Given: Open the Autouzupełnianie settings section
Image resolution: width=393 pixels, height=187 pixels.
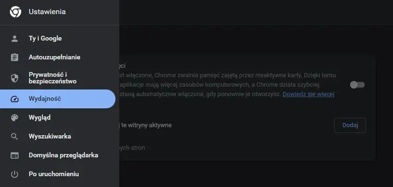Looking at the screenshot, I should tap(57, 57).
